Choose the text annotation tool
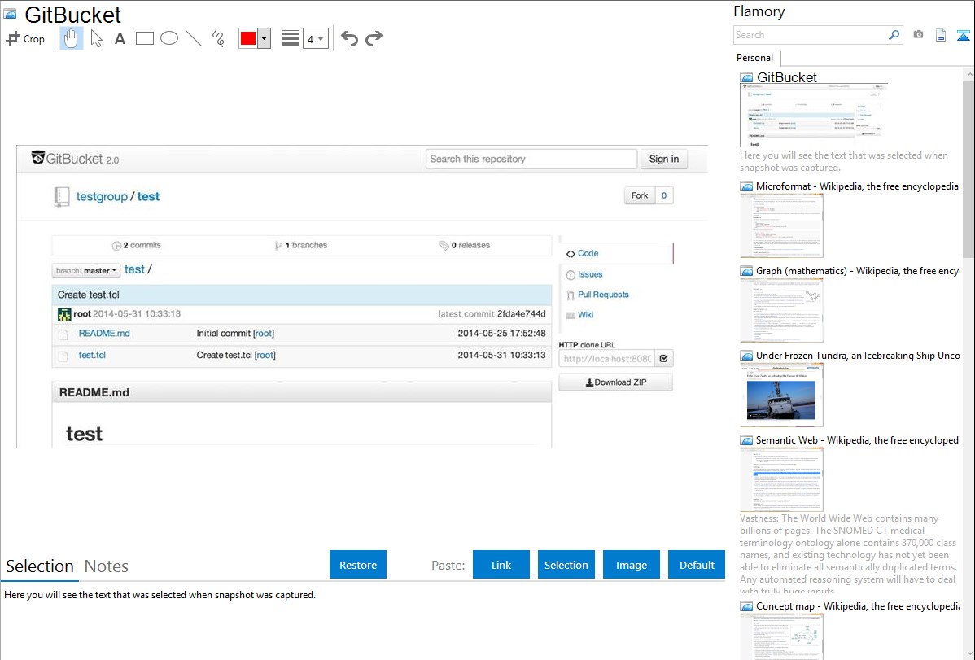This screenshot has width=975, height=660. point(120,38)
